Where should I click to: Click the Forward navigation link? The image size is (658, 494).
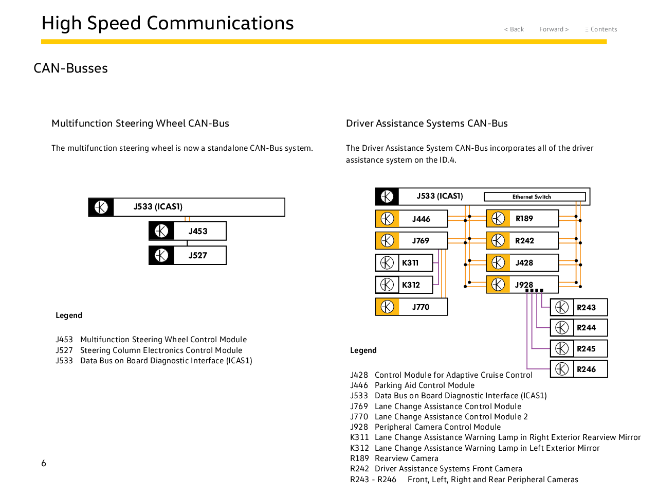coord(554,29)
